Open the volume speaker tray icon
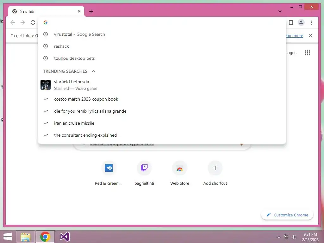Screen dimensions: 324x243 coord(294,237)
